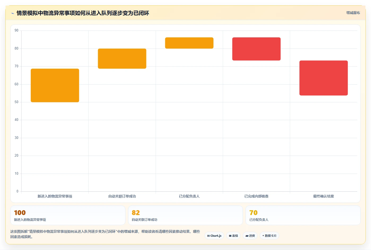Click the 增减瀑布 tag in the header
This screenshot has height=250, width=371.
click(x=353, y=13)
